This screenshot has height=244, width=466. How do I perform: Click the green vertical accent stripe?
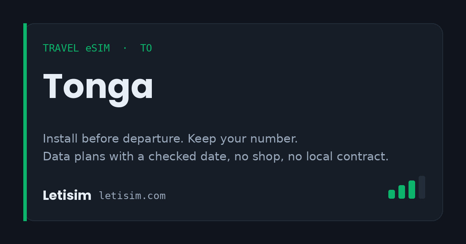(x=25, y=122)
